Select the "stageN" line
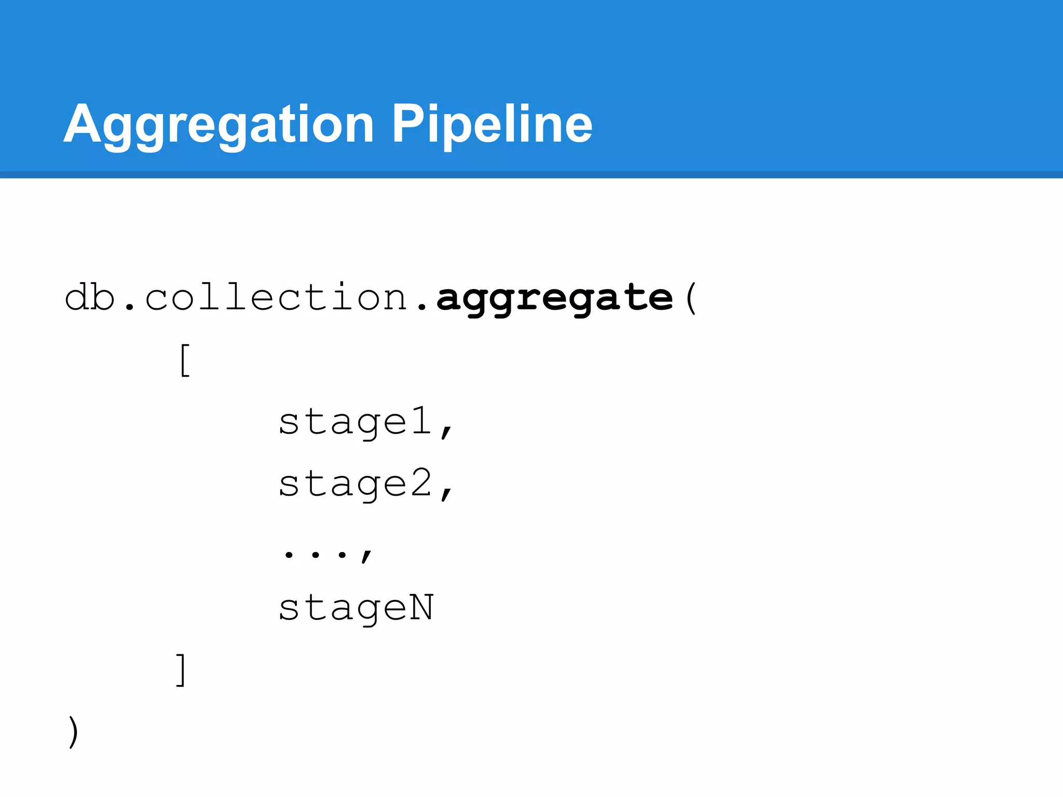The height and width of the screenshot is (797, 1063). tap(356, 608)
